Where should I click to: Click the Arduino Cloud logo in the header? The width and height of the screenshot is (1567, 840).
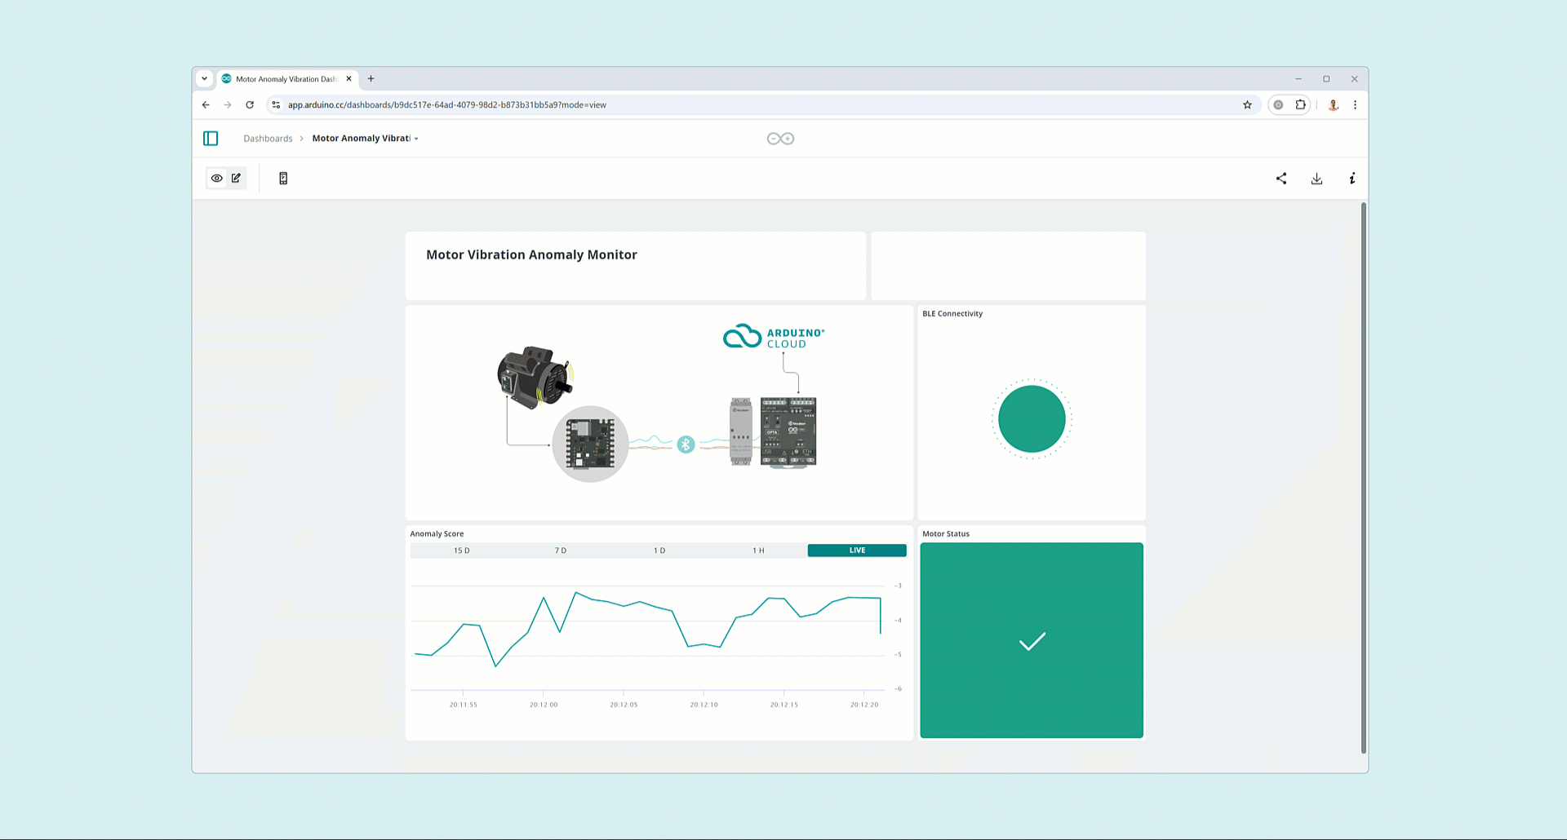[x=779, y=138]
